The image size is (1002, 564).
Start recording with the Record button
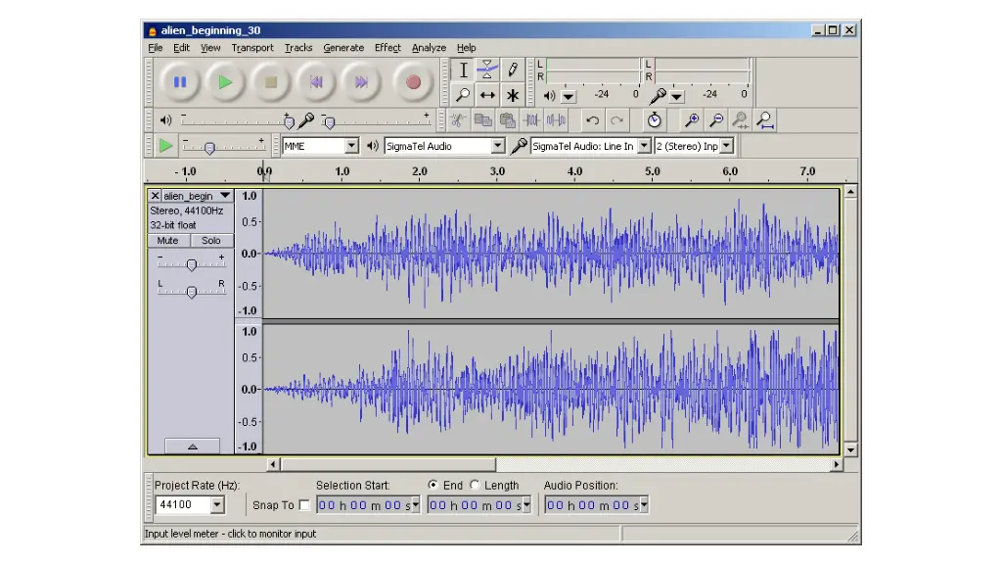pyautogui.click(x=413, y=82)
